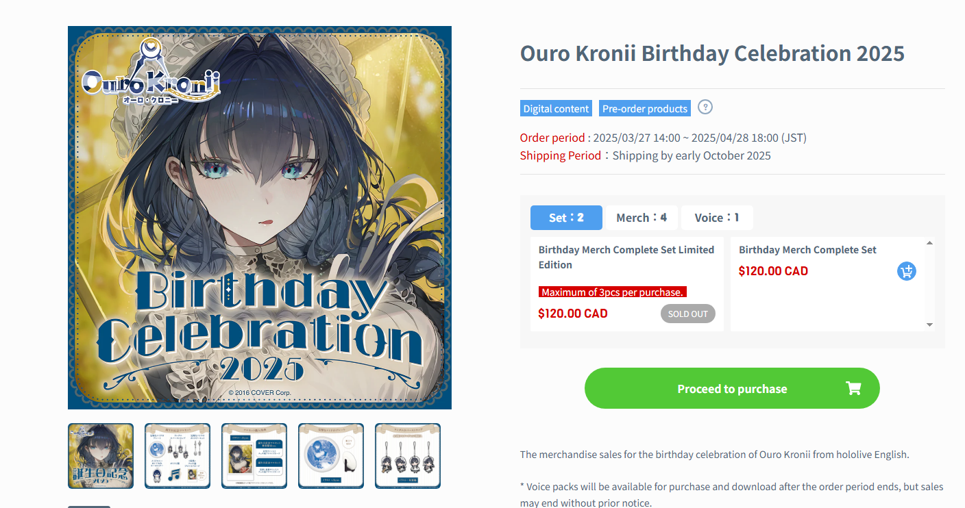Click the SOLD OUT button on the Limited Edition set
This screenshot has height=508, width=965.
click(x=688, y=314)
